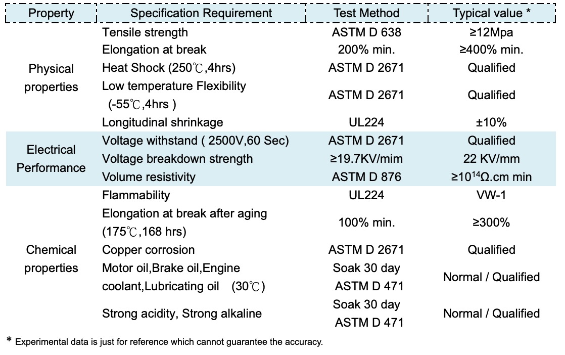This screenshot has height=355, width=565.
Task: Click the VW-1 typical value
Action: coord(491,195)
